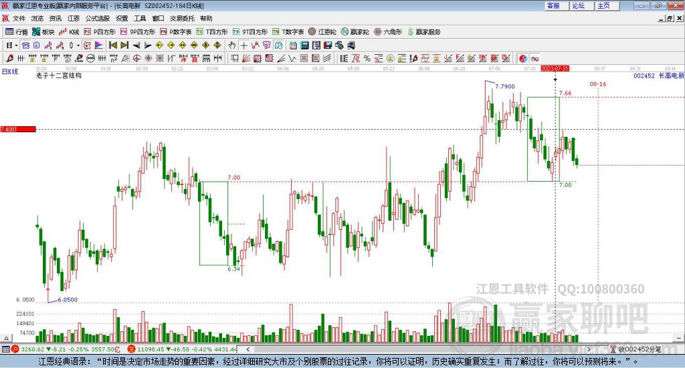This screenshot has width=685, height=368.
Task: Select the percent % retracement tool
Action: [367, 58]
